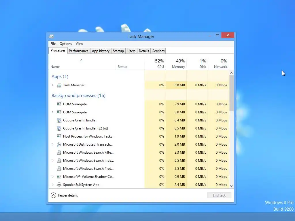This screenshot has width=295, height=221.
Task: Click the scrollbar down arrow
Action: [x=231, y=186]
